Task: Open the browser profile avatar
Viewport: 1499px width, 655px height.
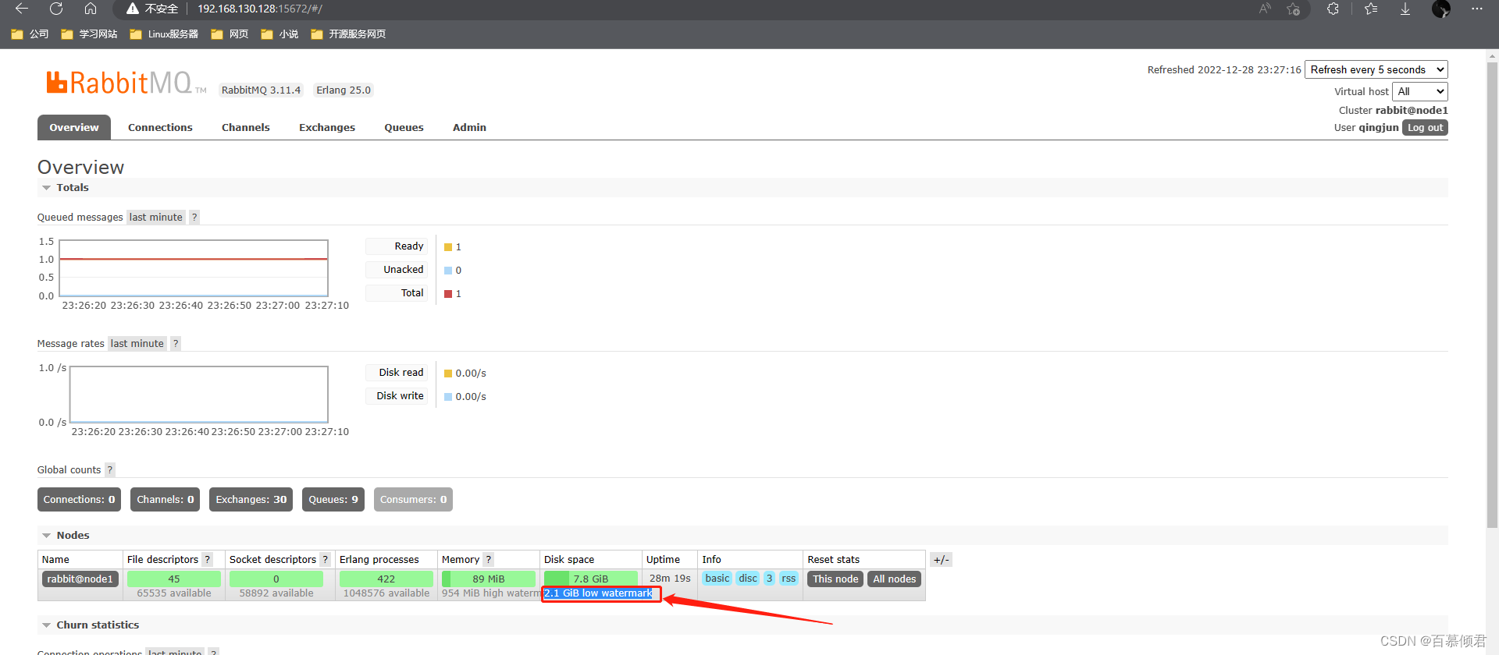Action: pos(1441,9)
